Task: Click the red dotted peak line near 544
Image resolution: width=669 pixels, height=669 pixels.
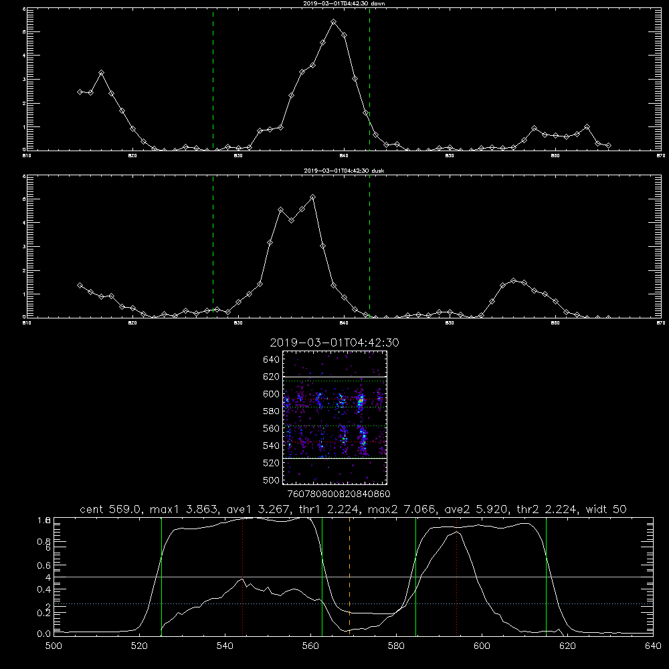Action: [x=242, y=576]
